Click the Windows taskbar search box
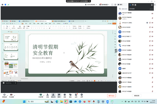157x104 pixels. (x=38, y=101)
